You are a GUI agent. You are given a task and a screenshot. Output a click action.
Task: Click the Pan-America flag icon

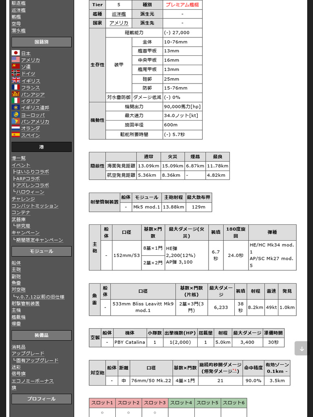16,121
